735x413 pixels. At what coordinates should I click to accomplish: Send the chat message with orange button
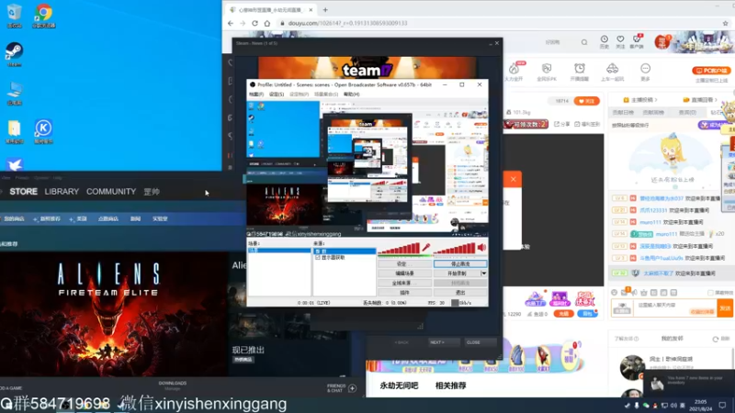(x=725, y=307)
